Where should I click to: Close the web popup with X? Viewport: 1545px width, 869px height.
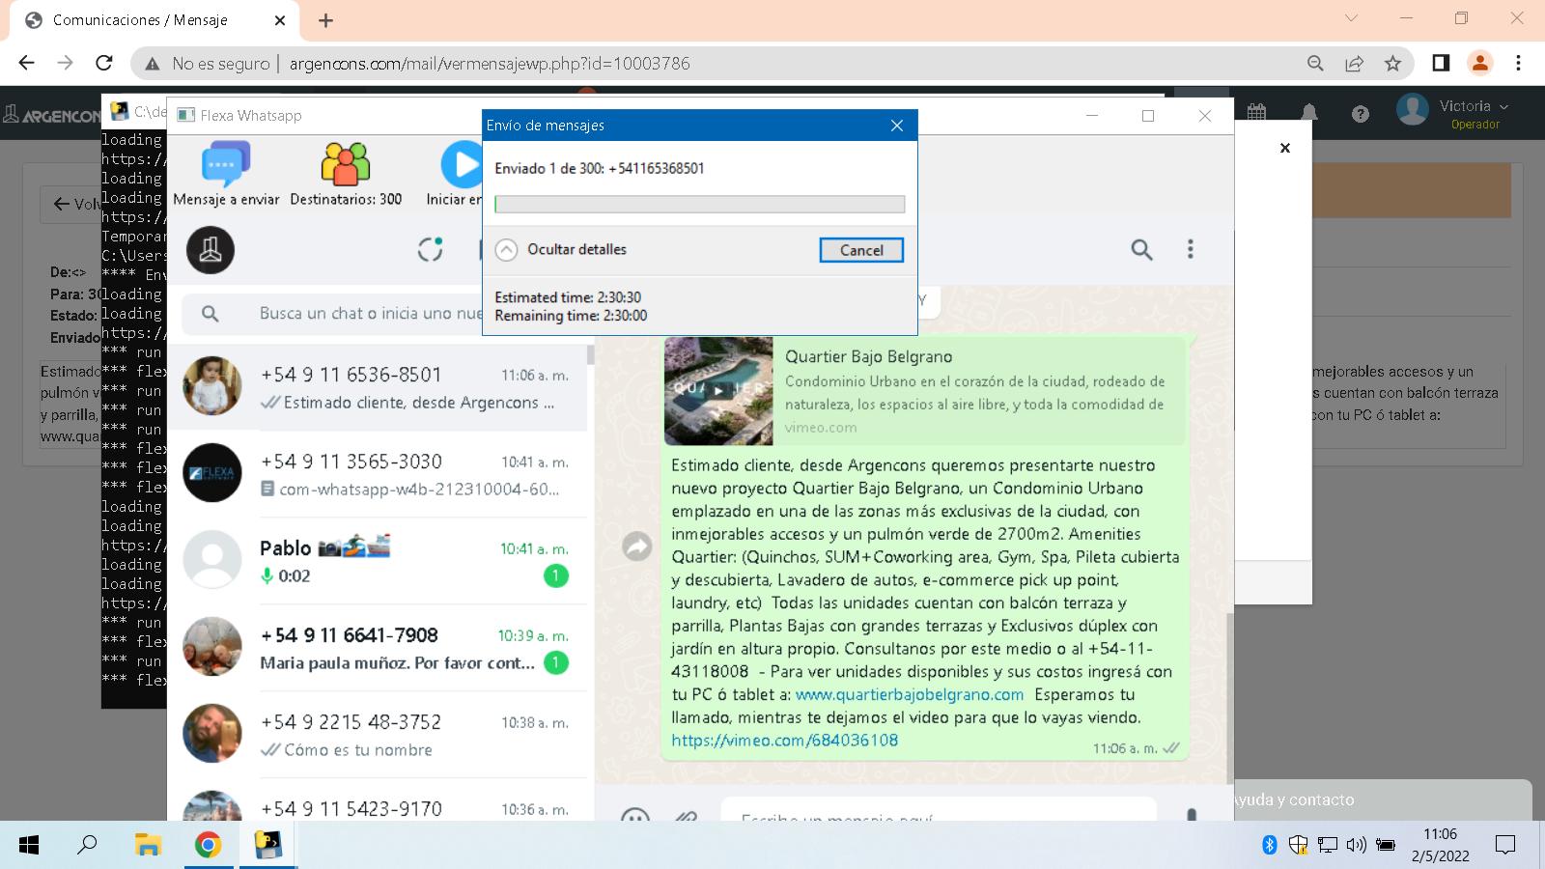[x=1284, y=148]
